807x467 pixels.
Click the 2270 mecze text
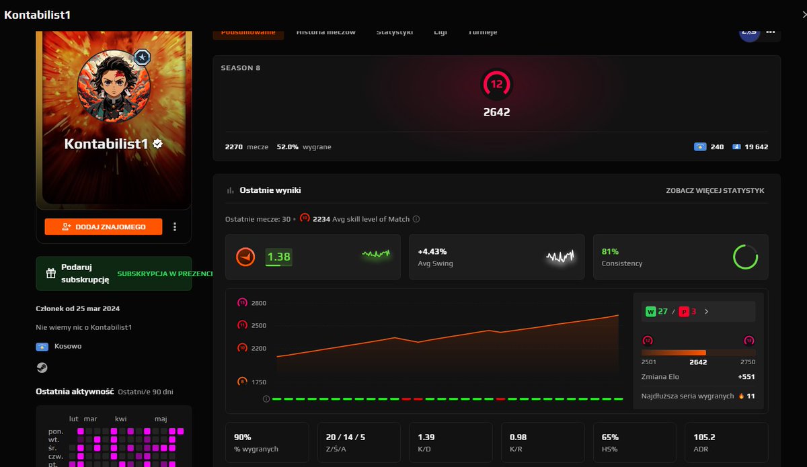tap(247, 146)
